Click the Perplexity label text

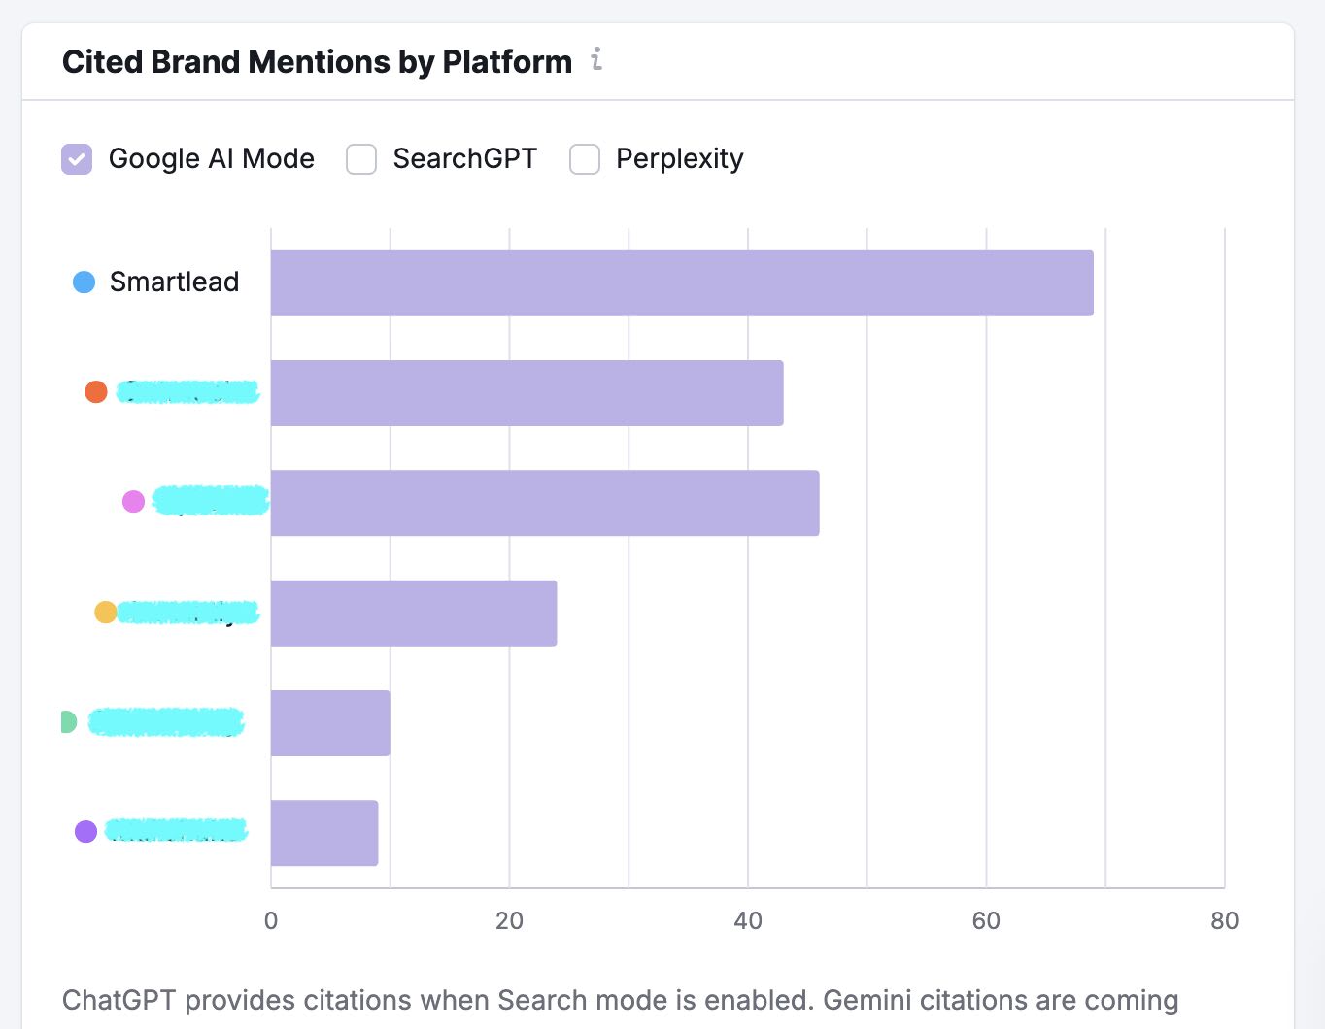point(679,159)
